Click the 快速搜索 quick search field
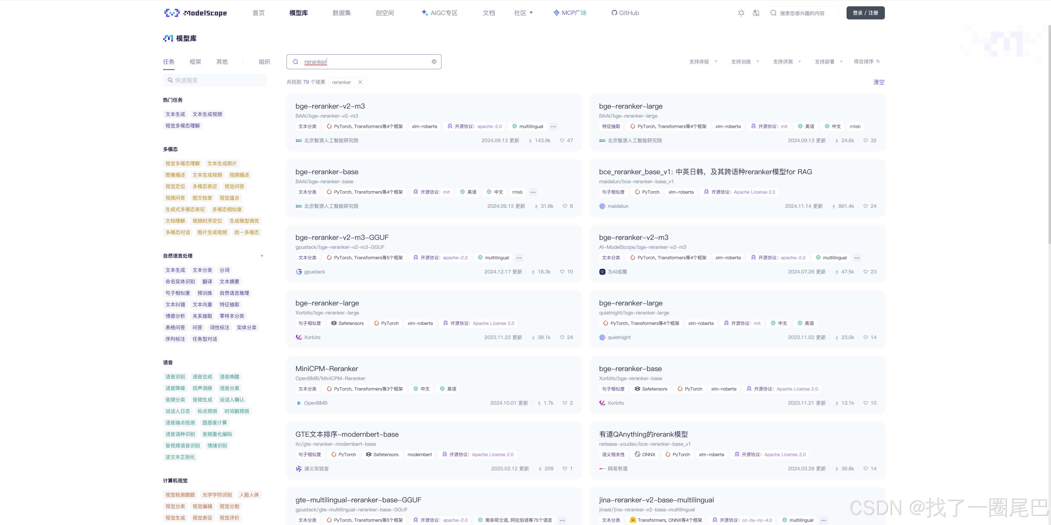Screen dimensions: 1051x525 (x=214, y=80)
